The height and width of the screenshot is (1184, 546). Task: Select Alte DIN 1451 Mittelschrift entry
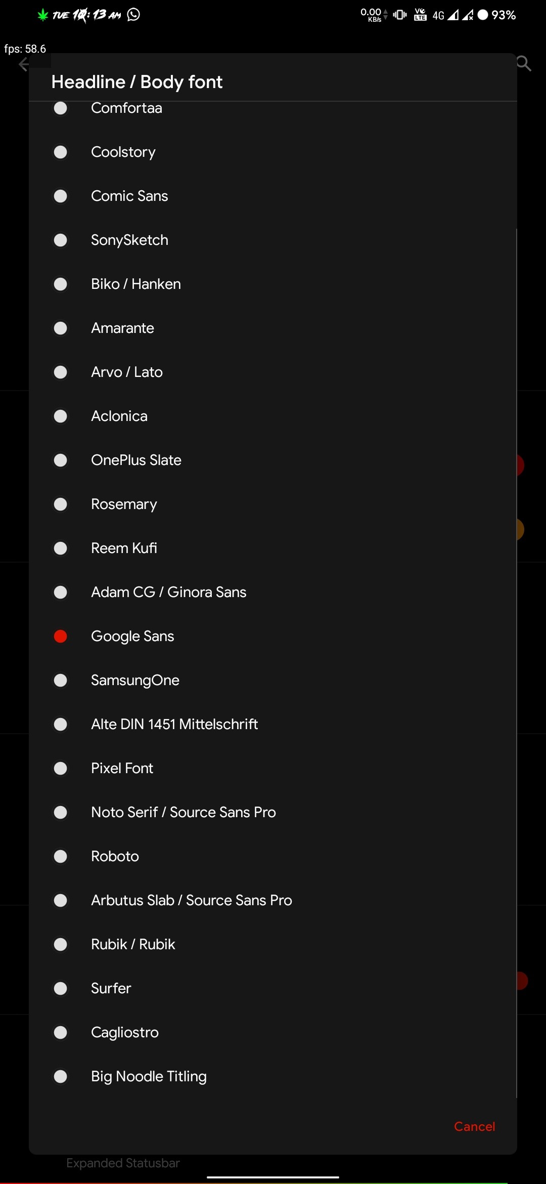click(x=174, y=724)
